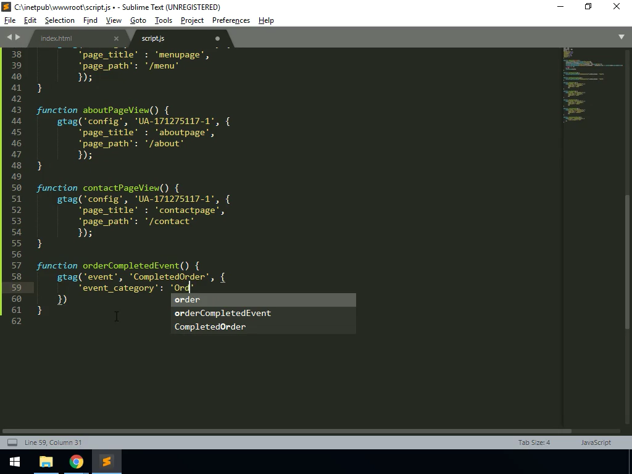632x474 pixels.
Task: Choose 'orderCompletedEvent' autocomplete suggestion
Action: pos(263,313)
